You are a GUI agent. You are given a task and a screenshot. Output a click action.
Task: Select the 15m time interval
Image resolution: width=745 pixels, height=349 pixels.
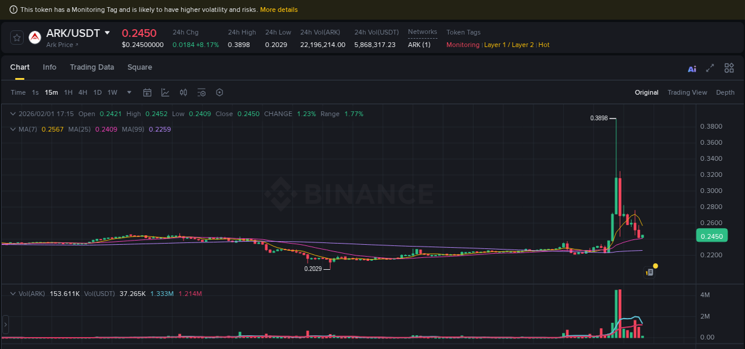(51, 92)
